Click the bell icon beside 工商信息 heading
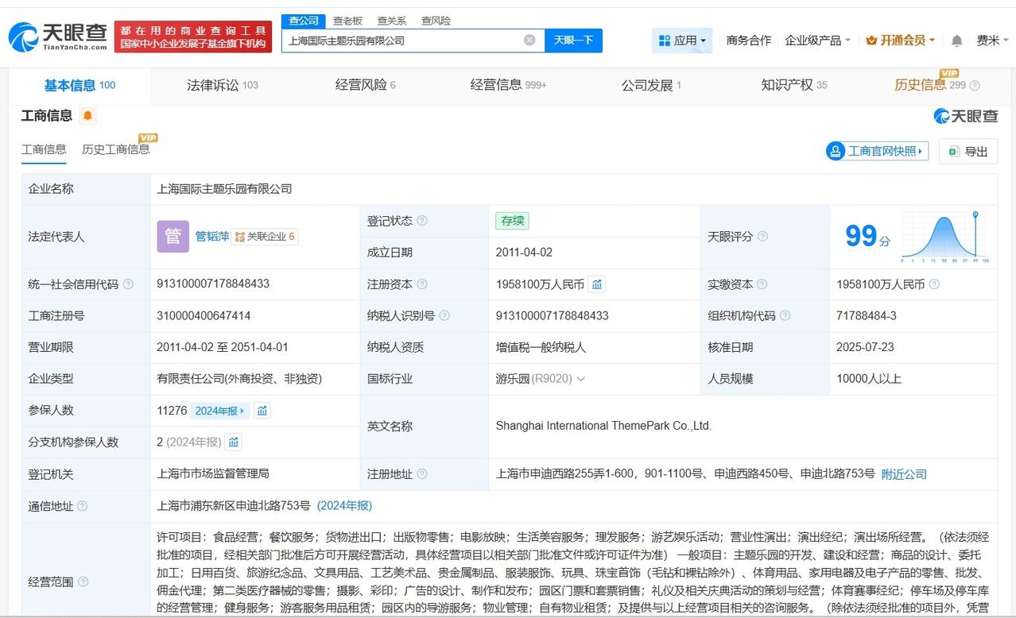 point(87,115)
